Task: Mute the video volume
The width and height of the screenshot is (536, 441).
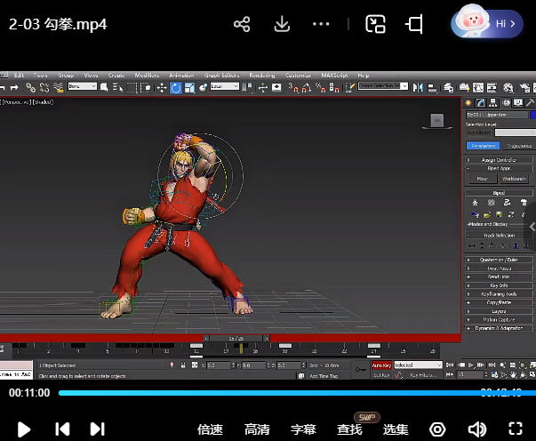Action: (476, 429)
